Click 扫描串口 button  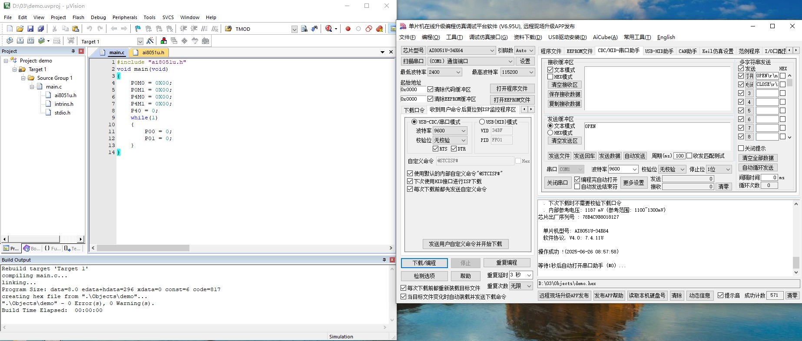(x=413, y=61)
